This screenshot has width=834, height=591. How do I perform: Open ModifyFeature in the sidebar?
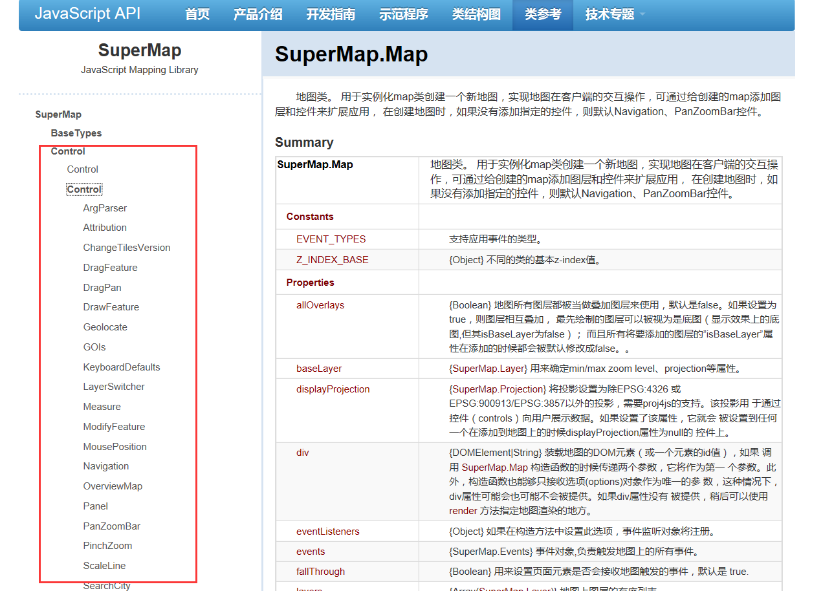coord(114,427)
